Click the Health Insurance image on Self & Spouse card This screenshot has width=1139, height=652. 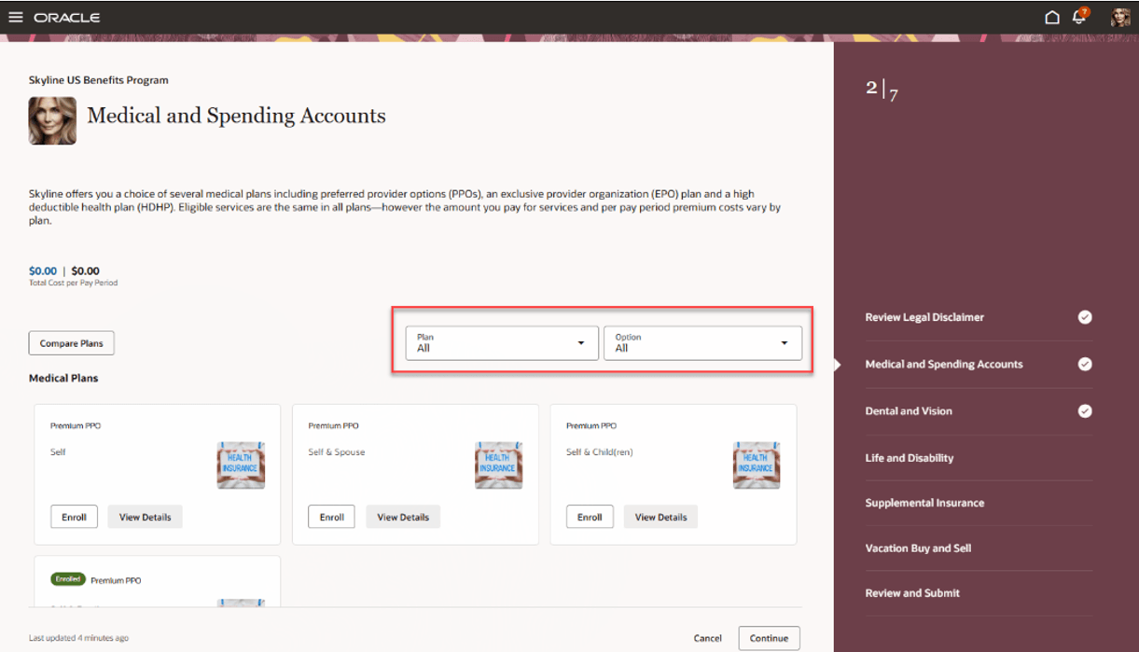[x=498, y=464]
